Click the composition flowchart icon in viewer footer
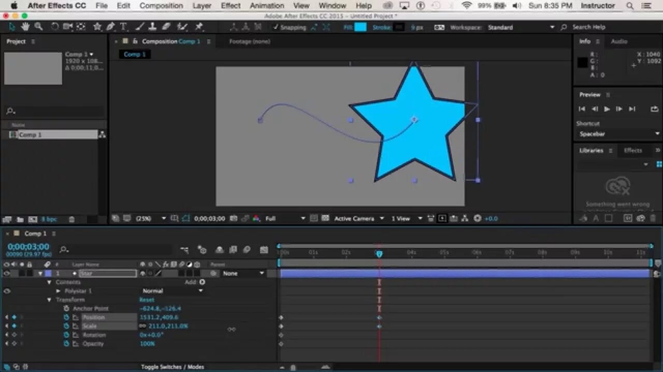 click(x=465, y=219)
